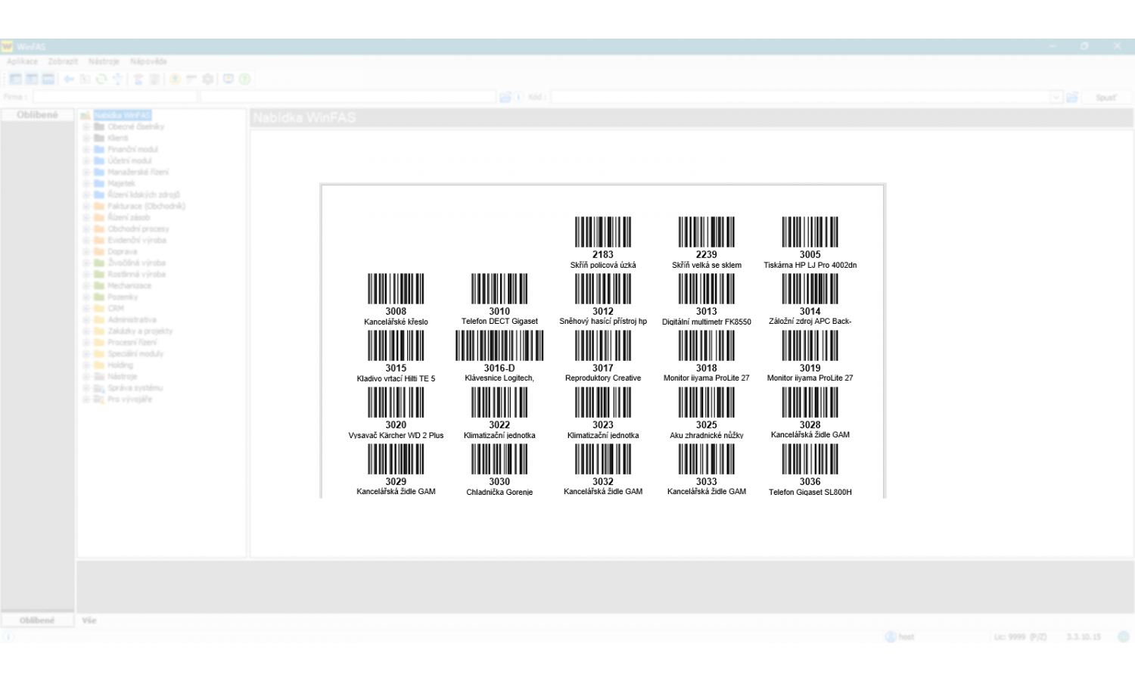Click the info icon beside Firma field
The height and width of the screenshot is (681, 1135).
click(519, 97)
